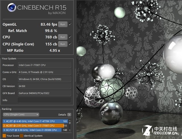This screenshot has height=139, width=182.
Task: Toggle the CPU (Single Core) checkbox
Action: [70, 44]
